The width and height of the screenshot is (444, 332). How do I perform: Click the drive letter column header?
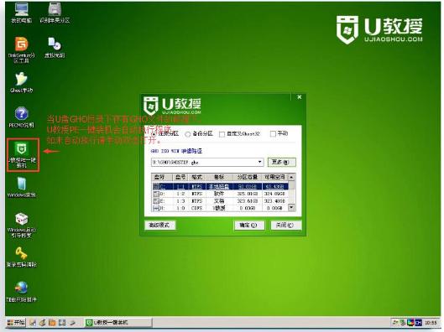162,177
